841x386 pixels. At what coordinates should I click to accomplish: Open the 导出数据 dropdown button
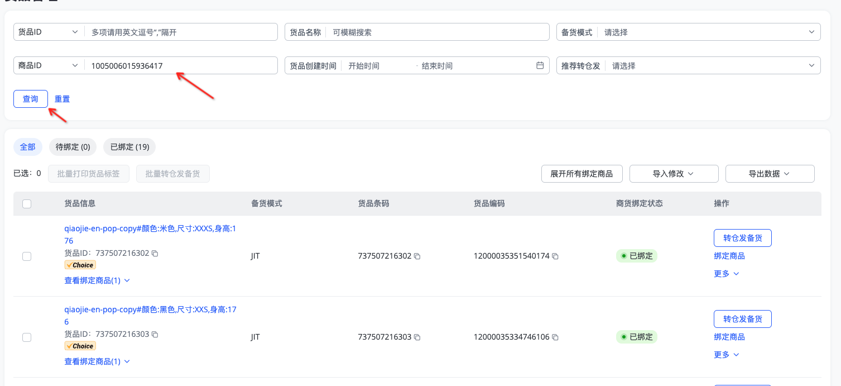coord(770,174)
